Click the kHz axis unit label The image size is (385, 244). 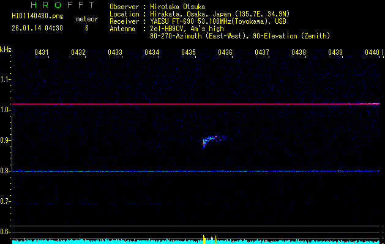tap(6, 49)
